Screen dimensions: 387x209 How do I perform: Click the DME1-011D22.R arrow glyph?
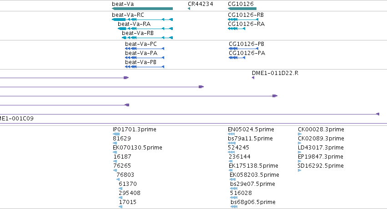click(x=253, y=78)
